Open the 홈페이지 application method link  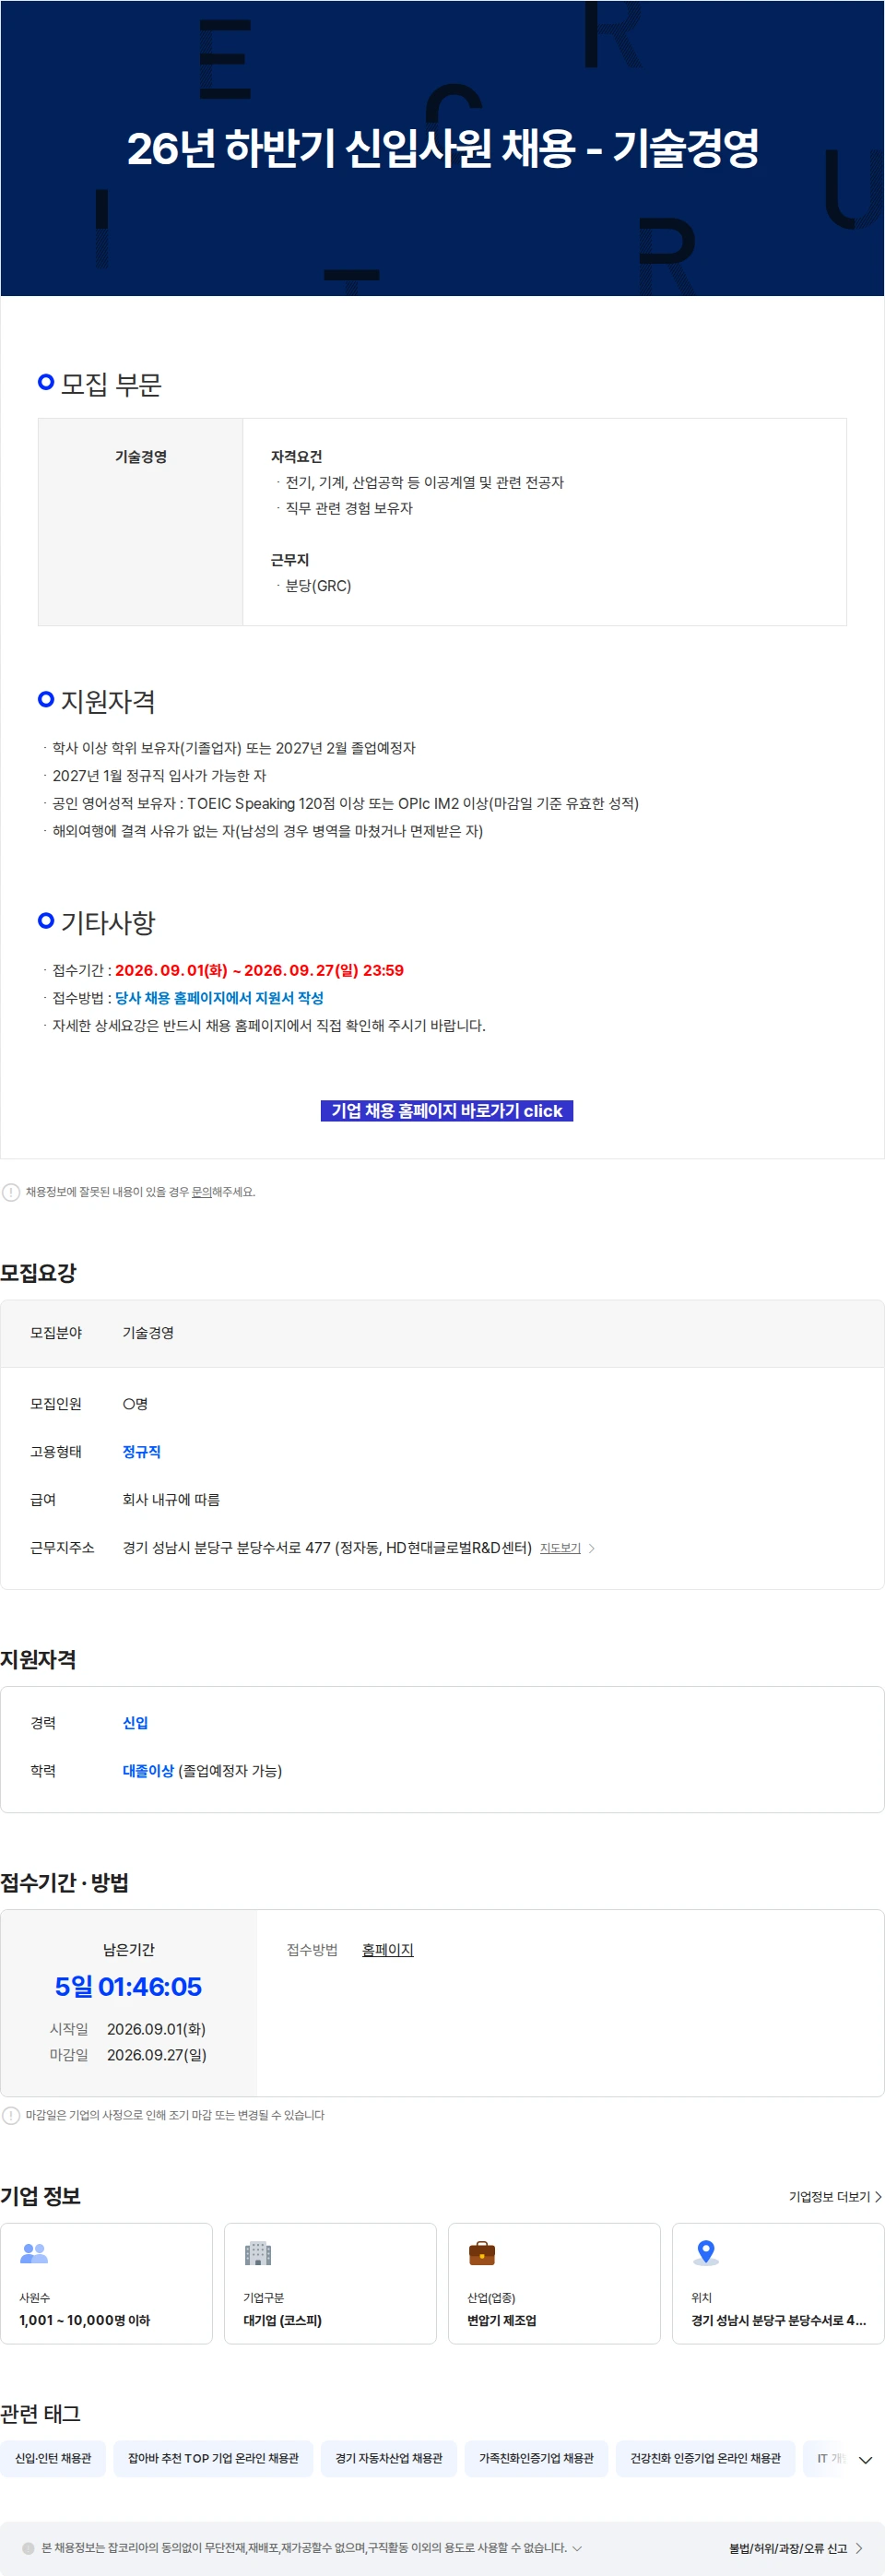(387, 1950)
